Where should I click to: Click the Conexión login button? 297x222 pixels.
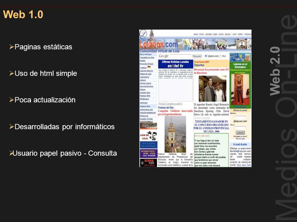pos(240,133)
